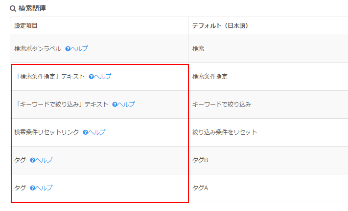
Task: Click the magnifier icon beside 検索関連
Action: [13, 9]
